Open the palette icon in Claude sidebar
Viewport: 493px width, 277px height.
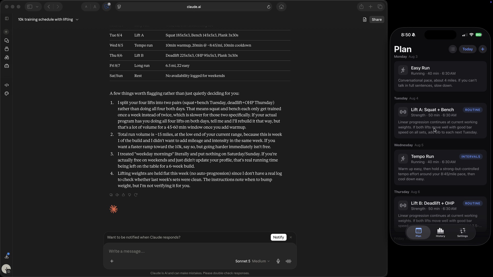pos(7,94)
